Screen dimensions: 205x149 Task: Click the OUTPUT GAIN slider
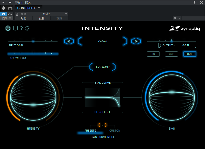[172, 41]
